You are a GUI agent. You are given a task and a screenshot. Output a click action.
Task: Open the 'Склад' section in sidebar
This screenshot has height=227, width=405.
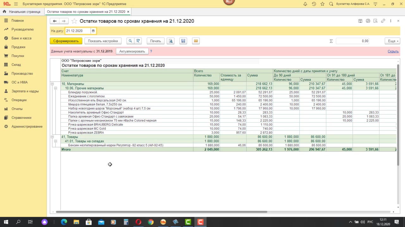[x=16, y=65]
